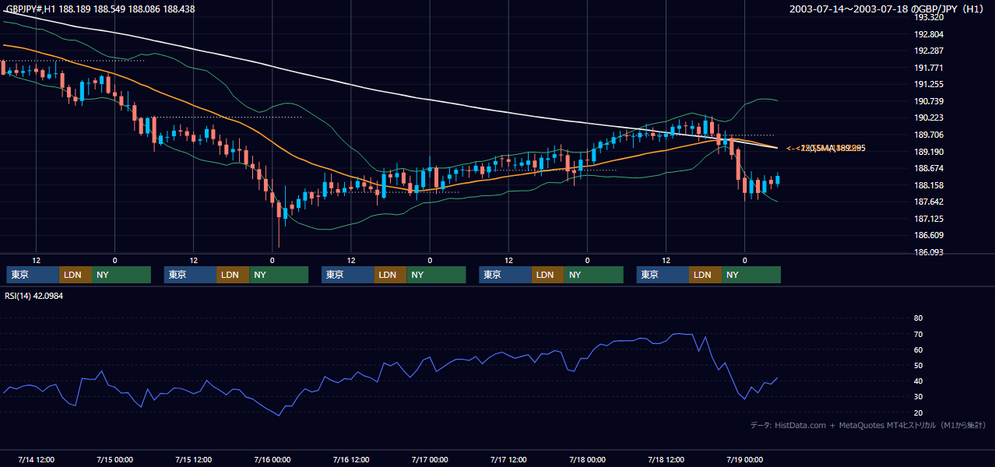Click the 7/17 12:00 time axis label
Image resolution: width=995 pixels, height=467 pixels.
[x=508, y=459]
